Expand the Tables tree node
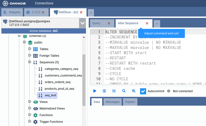Screen dimensions: 206x126 coord(30,49)
